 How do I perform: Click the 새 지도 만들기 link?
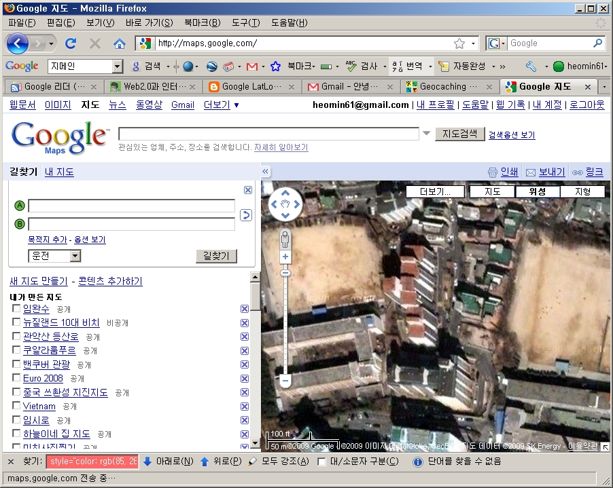point(38,281)
